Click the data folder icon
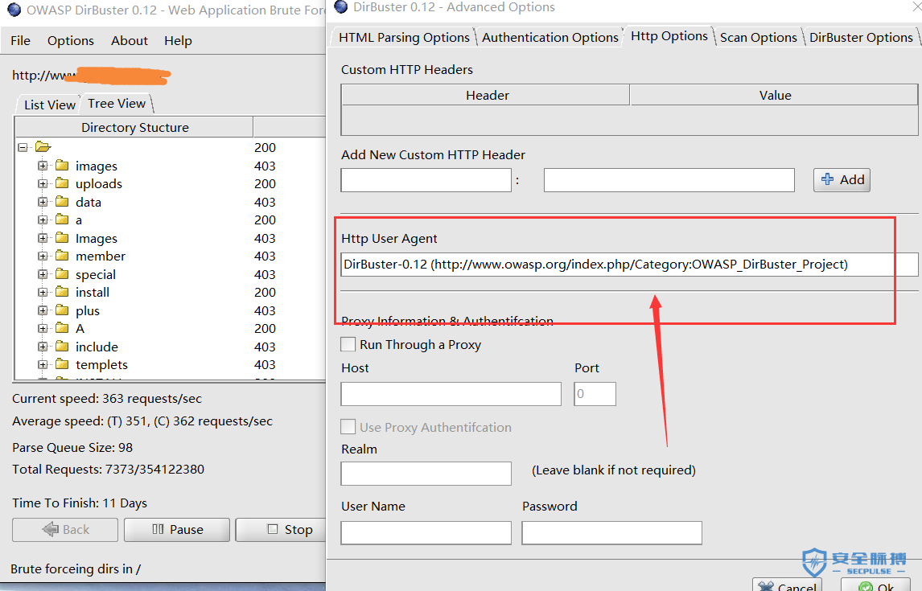Screen dimensions: 922x591 (x=62, y=202)
